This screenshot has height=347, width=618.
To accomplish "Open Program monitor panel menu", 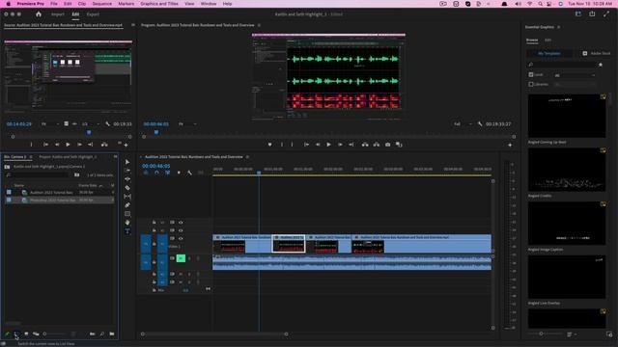I will [259, 25].
